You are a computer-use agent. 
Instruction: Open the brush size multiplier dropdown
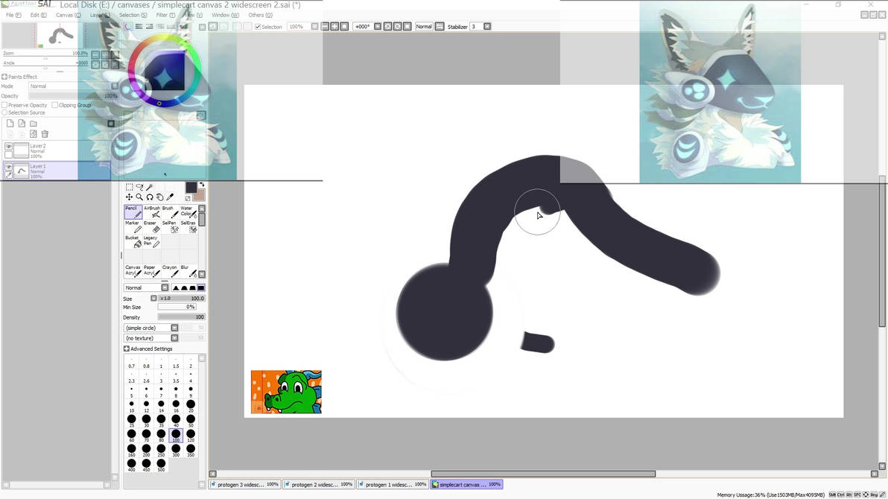tap(153, 298)
